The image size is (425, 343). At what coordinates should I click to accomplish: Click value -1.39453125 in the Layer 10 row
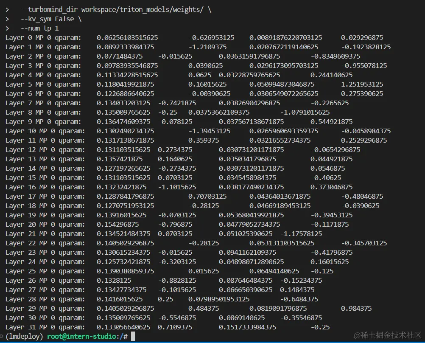(x=210, y=131)
